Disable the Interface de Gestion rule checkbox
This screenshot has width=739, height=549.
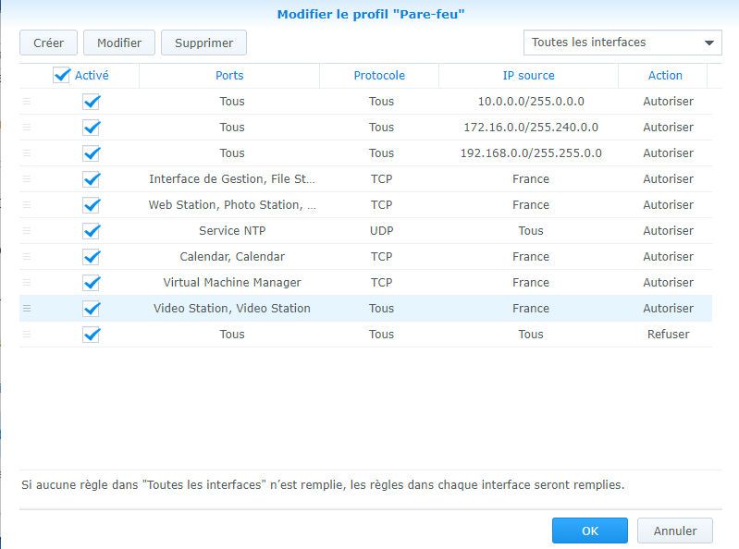tap(91, 179)
